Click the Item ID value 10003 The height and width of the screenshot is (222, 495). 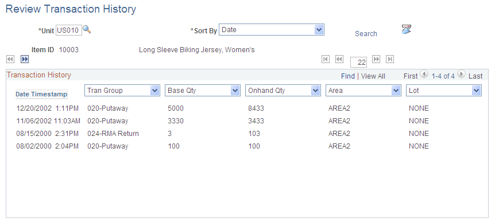tap(69, 50)
